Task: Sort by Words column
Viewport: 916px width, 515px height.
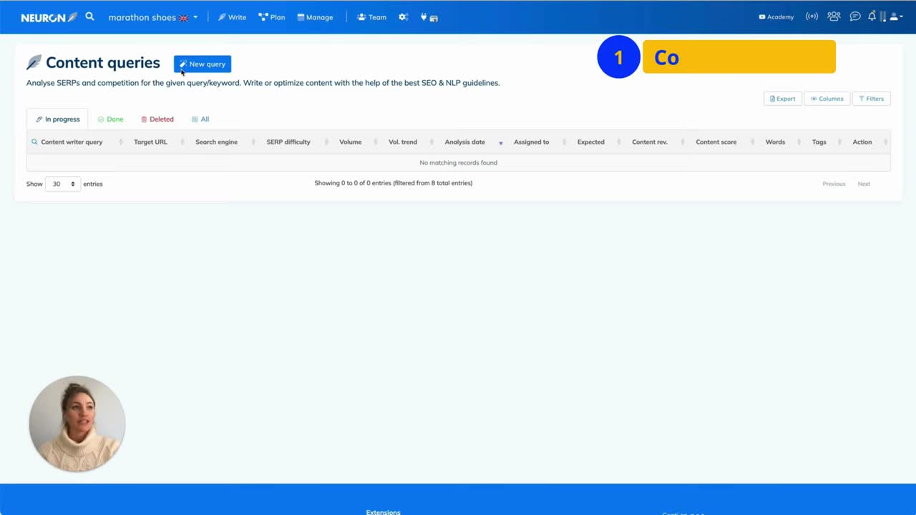Action: coord(781,142)
